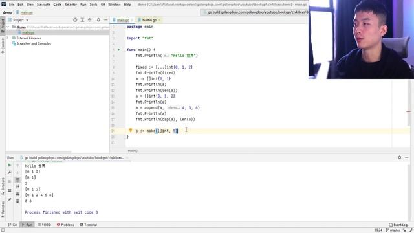Hide the Run tool window
The image size is (414, 233).
(x=407, y=157)
